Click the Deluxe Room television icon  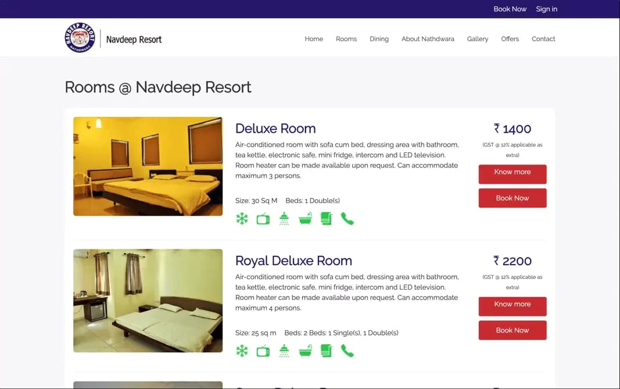263,219
